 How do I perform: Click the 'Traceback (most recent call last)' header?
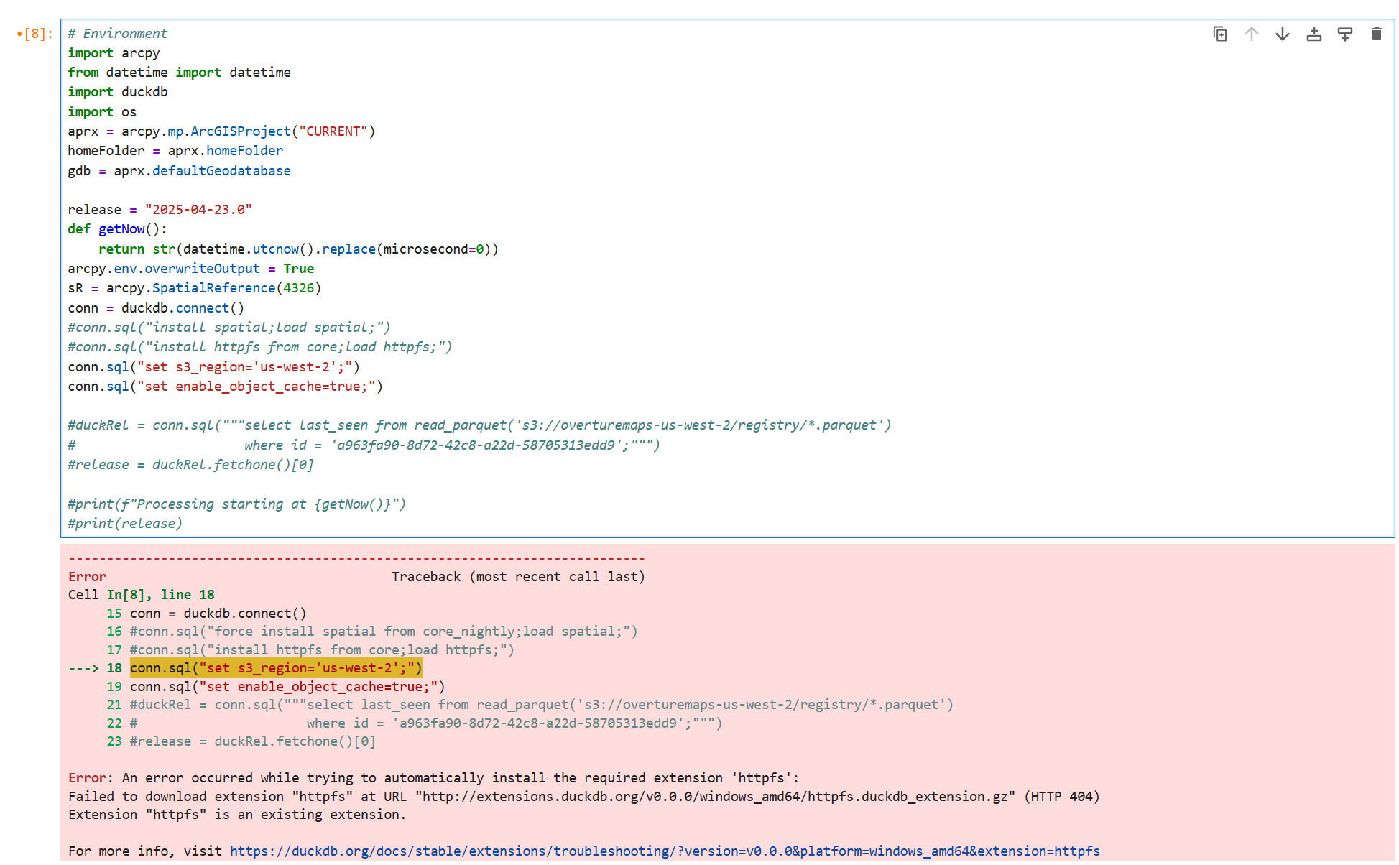518,577
